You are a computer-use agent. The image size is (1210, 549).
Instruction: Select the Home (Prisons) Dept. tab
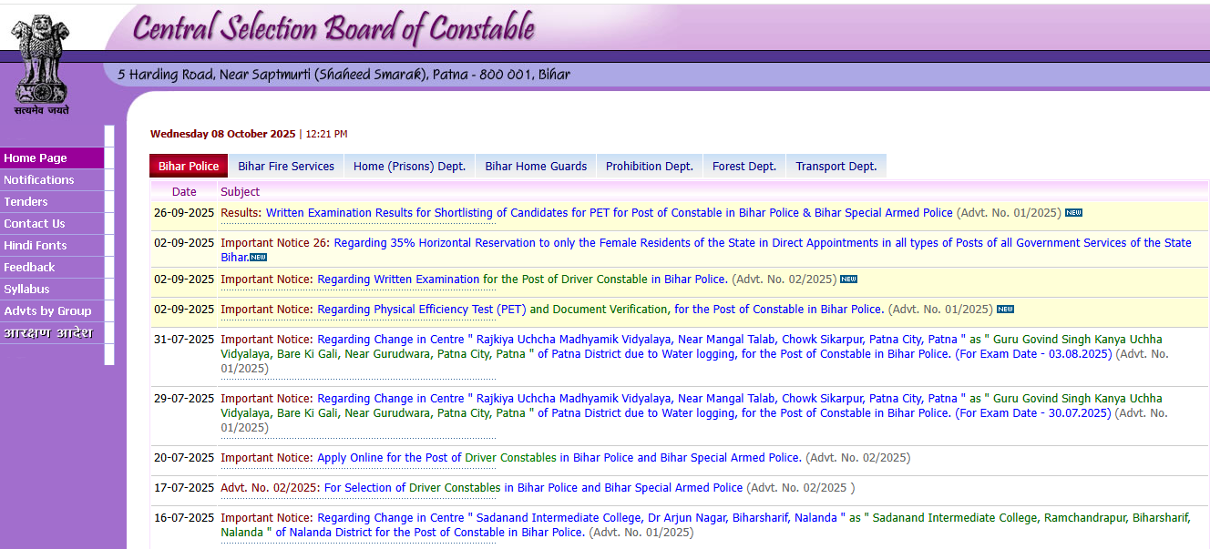[409, 166]
